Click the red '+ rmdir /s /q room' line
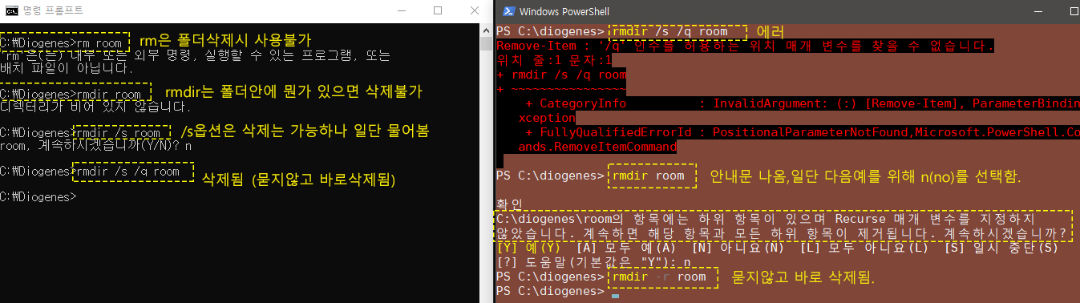 point(562,75)
